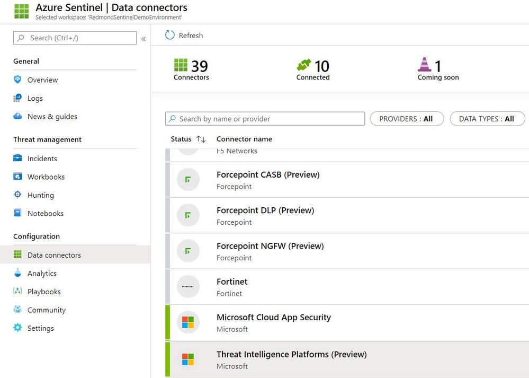529x378 pixels.
Task: Click the green Connected plug icon beside 10
Action: click(x=303, y=65)
